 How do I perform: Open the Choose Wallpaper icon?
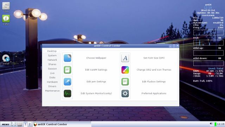pos(67,58)
